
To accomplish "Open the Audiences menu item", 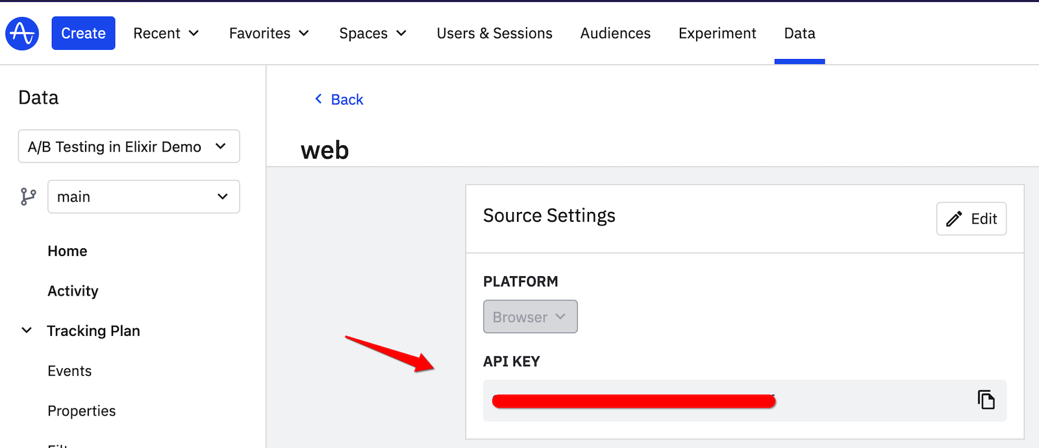I will (615, 33).
